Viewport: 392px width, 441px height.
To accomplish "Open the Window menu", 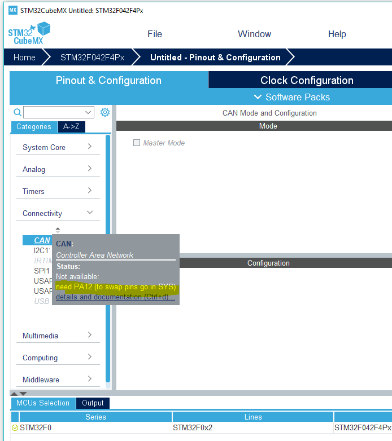I will coord(254,34).
